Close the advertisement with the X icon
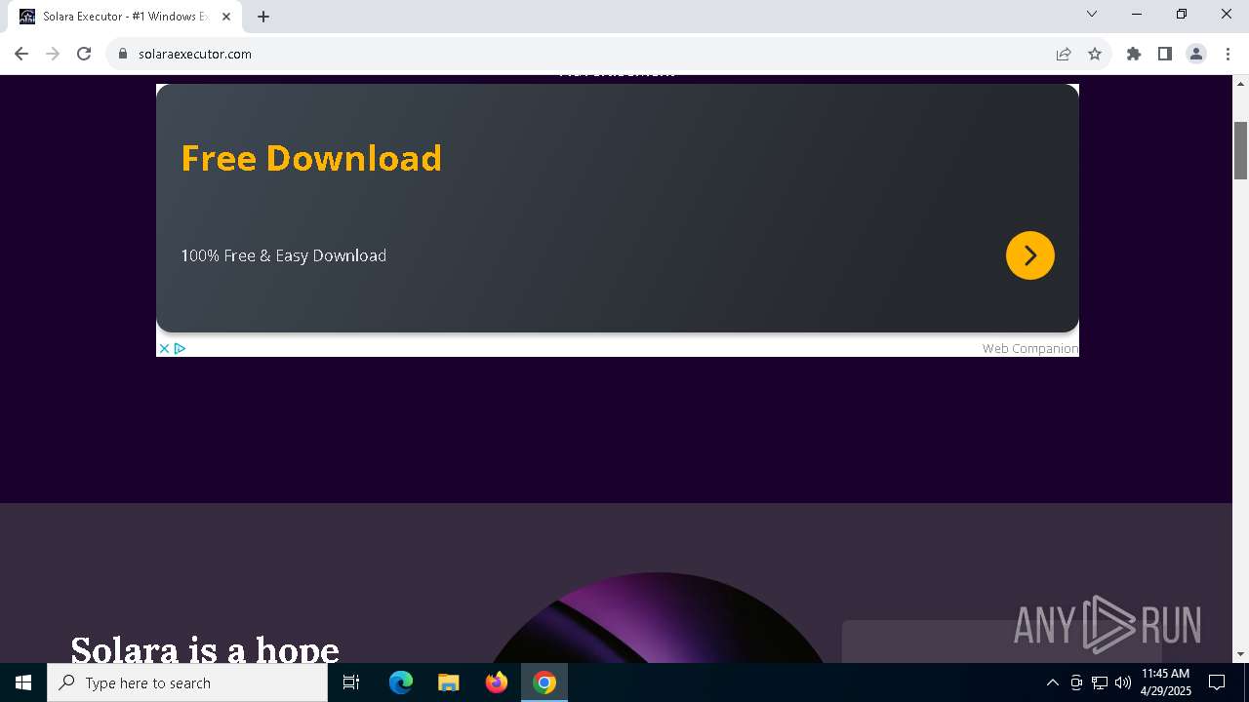 (164, 348)
